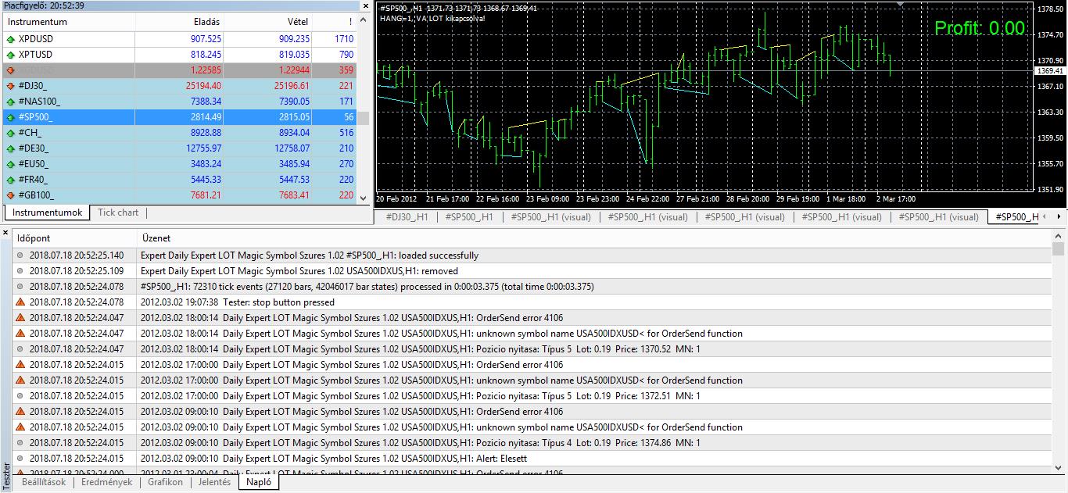This screenshot has width=1068, height=493.
Task: Select the Napló tester tab
Action: click(x=259, y=482)
